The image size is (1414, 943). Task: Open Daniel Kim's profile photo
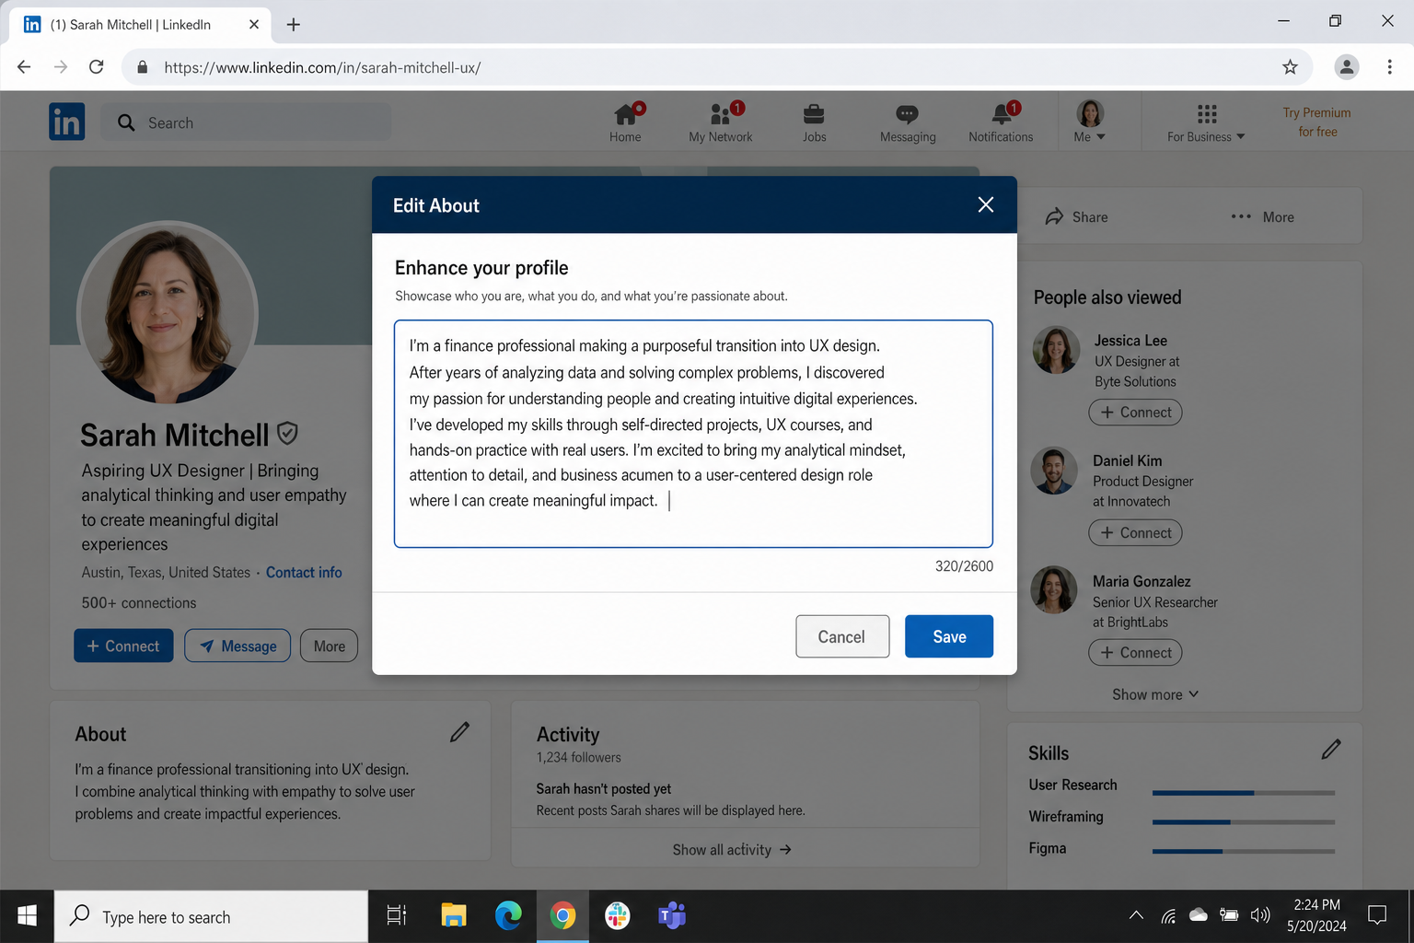click(x=1054, y=471)
